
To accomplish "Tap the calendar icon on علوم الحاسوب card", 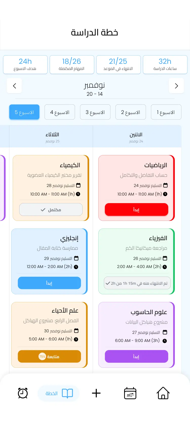I will (165, 332).
